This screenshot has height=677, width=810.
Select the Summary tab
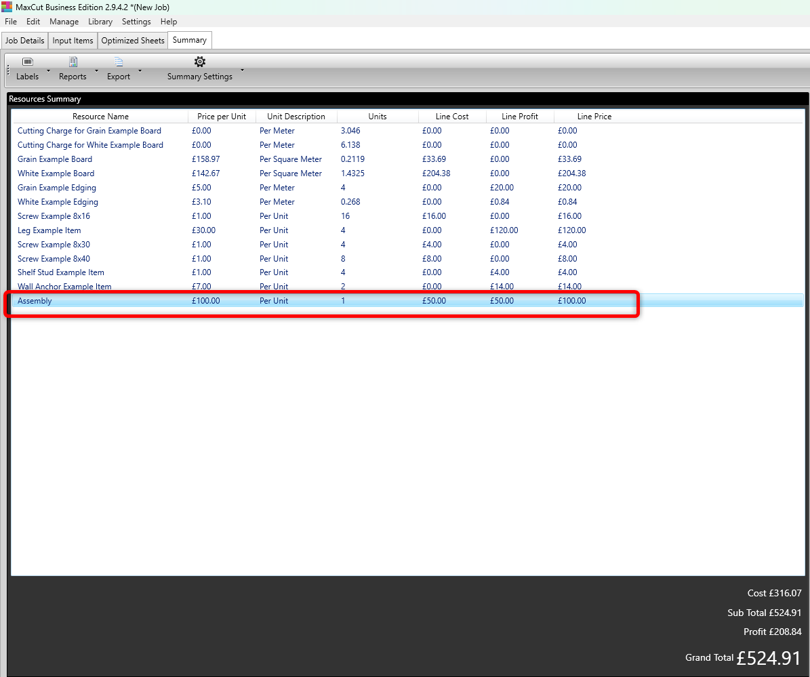[190, 40]
